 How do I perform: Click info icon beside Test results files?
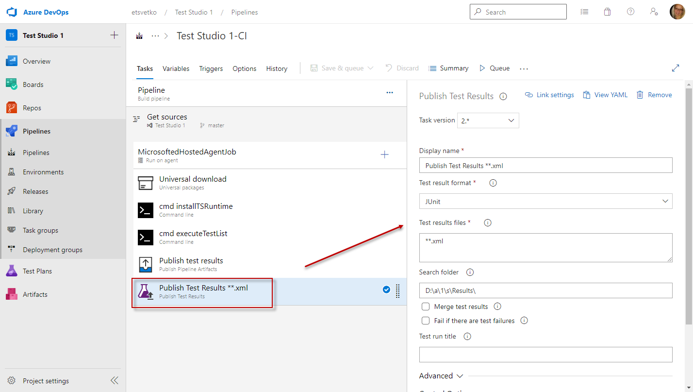click(488, 223)
